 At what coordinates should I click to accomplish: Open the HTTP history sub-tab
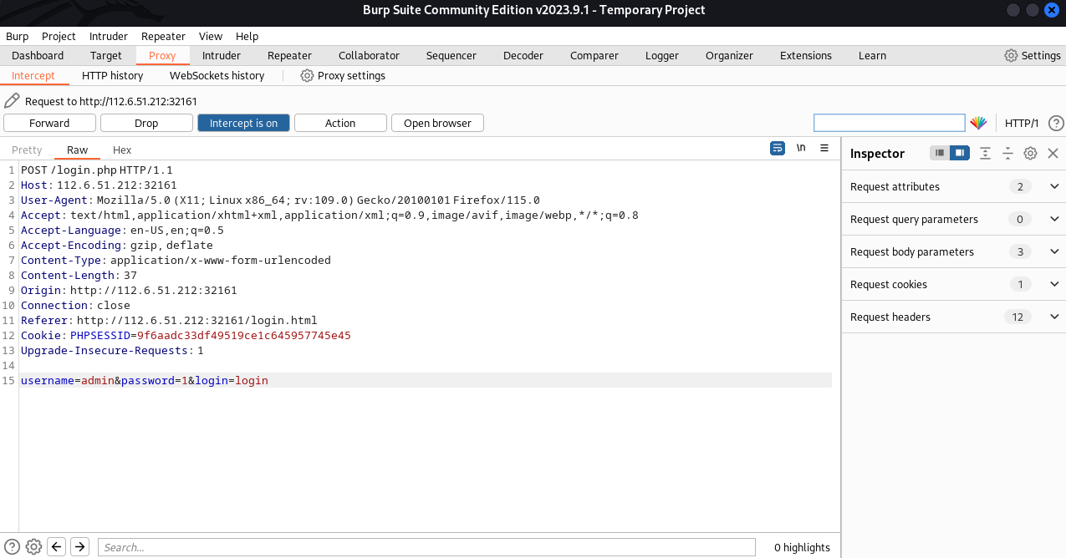point(113,75)
